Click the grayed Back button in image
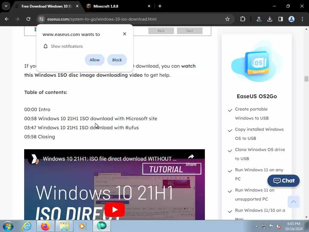 pyautogui.click(x=161, y=31)
